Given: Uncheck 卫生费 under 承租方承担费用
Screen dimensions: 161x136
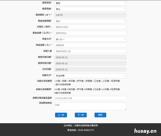Looking at the screenshot, I should pyautogui.click(x=93, y=89).
